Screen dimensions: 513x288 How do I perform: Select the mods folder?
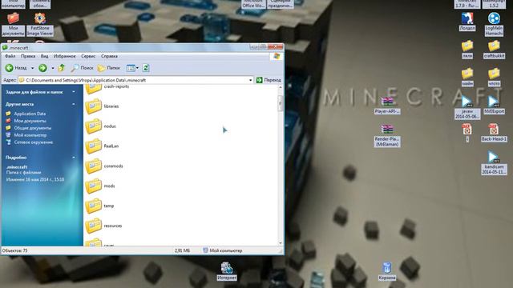point(100,186)
